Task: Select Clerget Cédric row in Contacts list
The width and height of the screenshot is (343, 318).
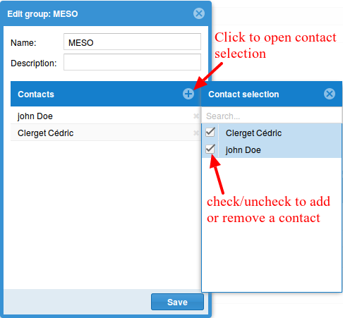Action: (105, 133)
